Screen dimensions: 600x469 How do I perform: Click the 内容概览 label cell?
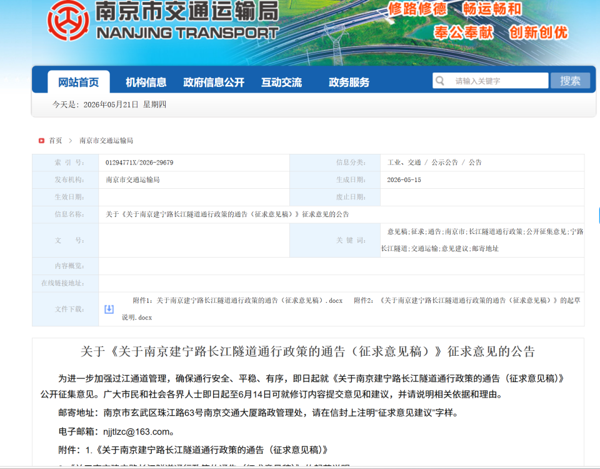[66, 266]
